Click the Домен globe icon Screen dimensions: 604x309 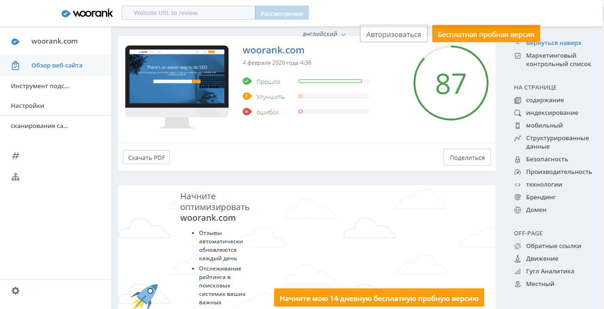tap(518, 210)
